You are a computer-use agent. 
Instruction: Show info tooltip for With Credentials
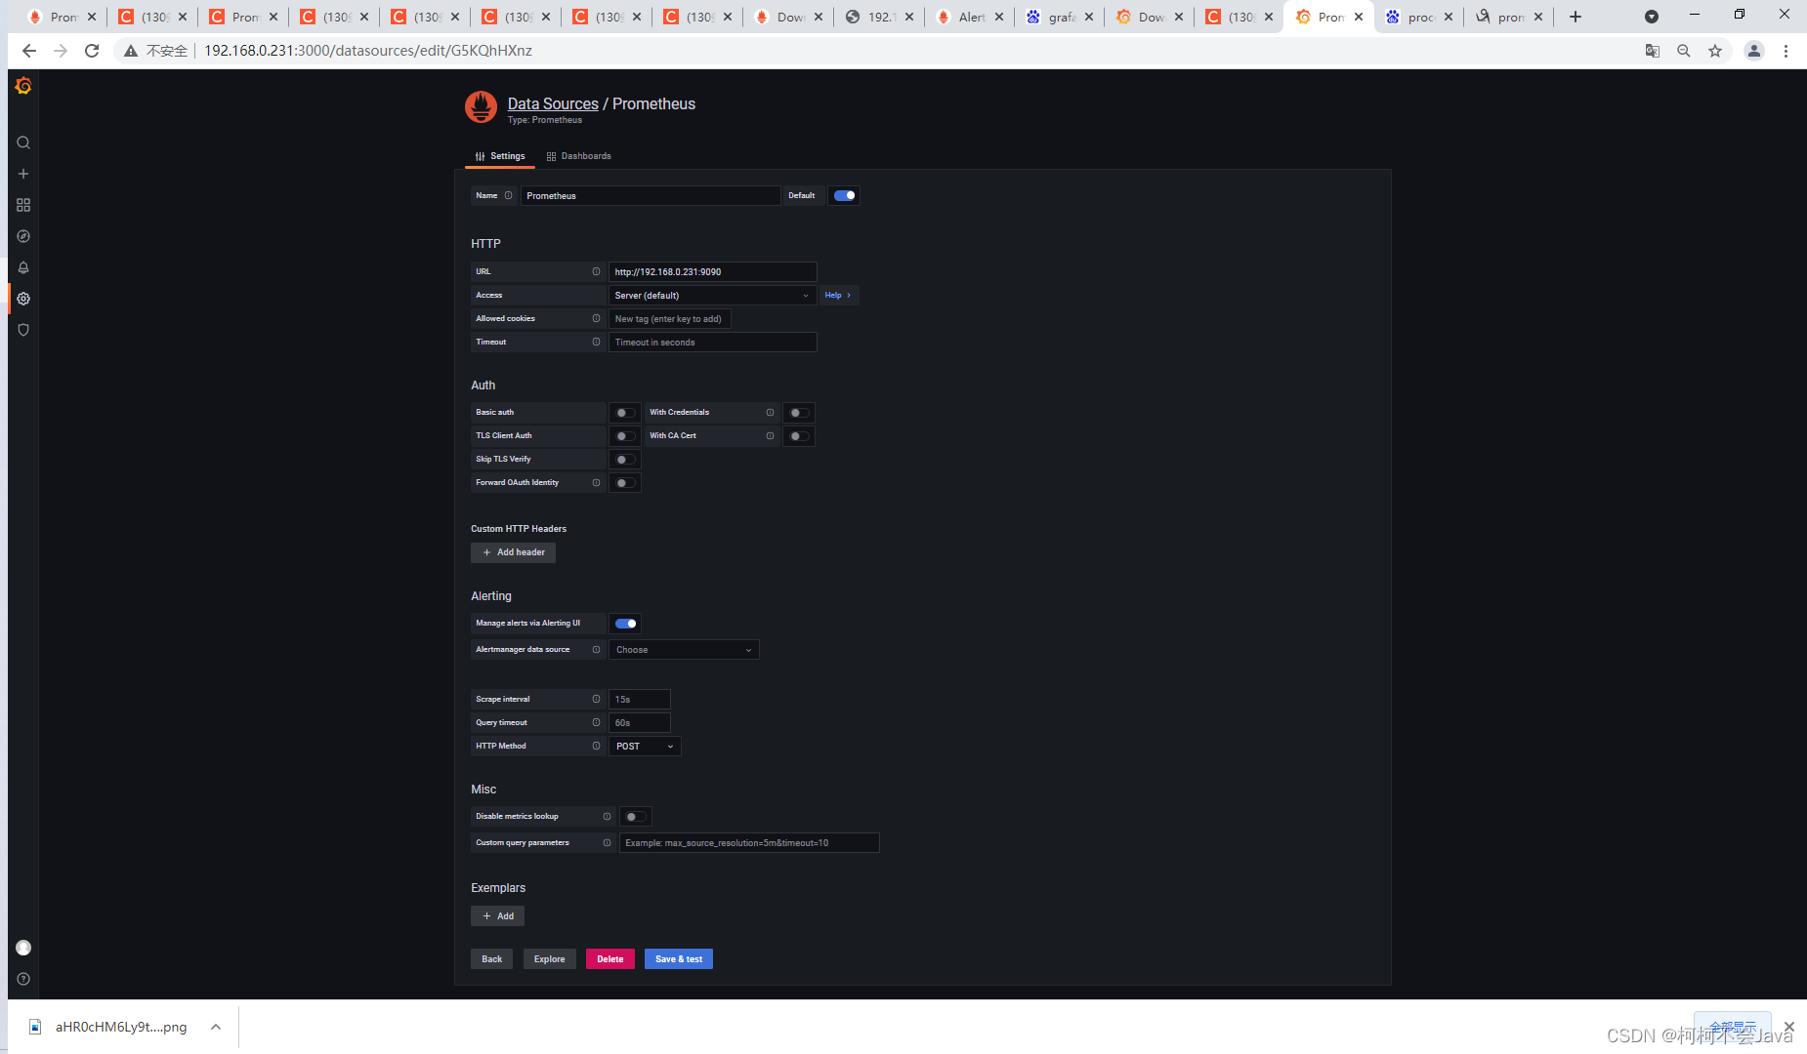770,412
